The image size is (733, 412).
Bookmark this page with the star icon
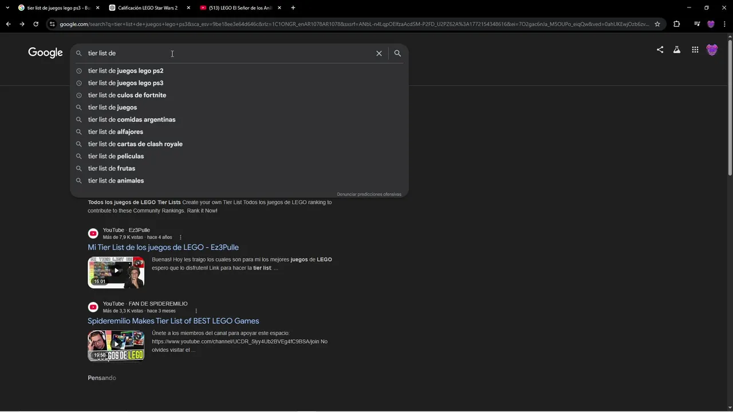coord(657,24)
